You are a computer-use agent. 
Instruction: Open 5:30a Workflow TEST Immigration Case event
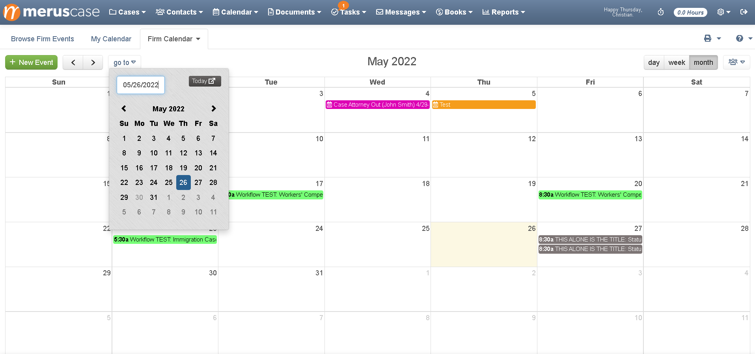point(165,240)
